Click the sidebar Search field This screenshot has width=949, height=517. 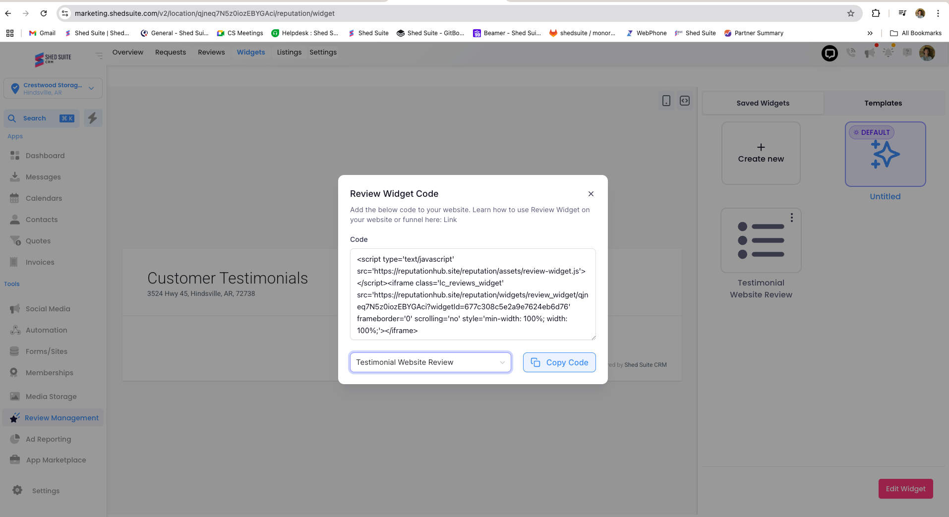pos(42,118)
